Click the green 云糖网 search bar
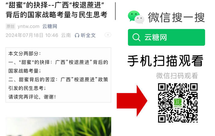 pos(166,37)
